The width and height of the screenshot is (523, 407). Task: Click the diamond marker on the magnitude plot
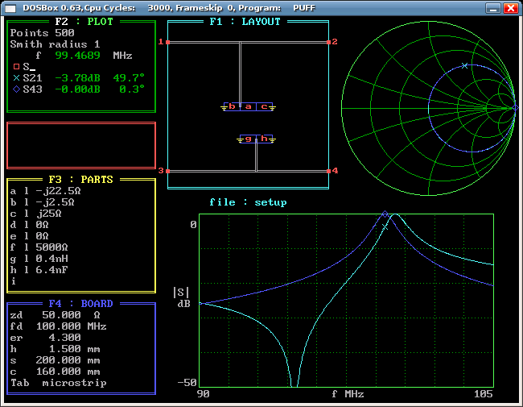(x=385, y=214)
